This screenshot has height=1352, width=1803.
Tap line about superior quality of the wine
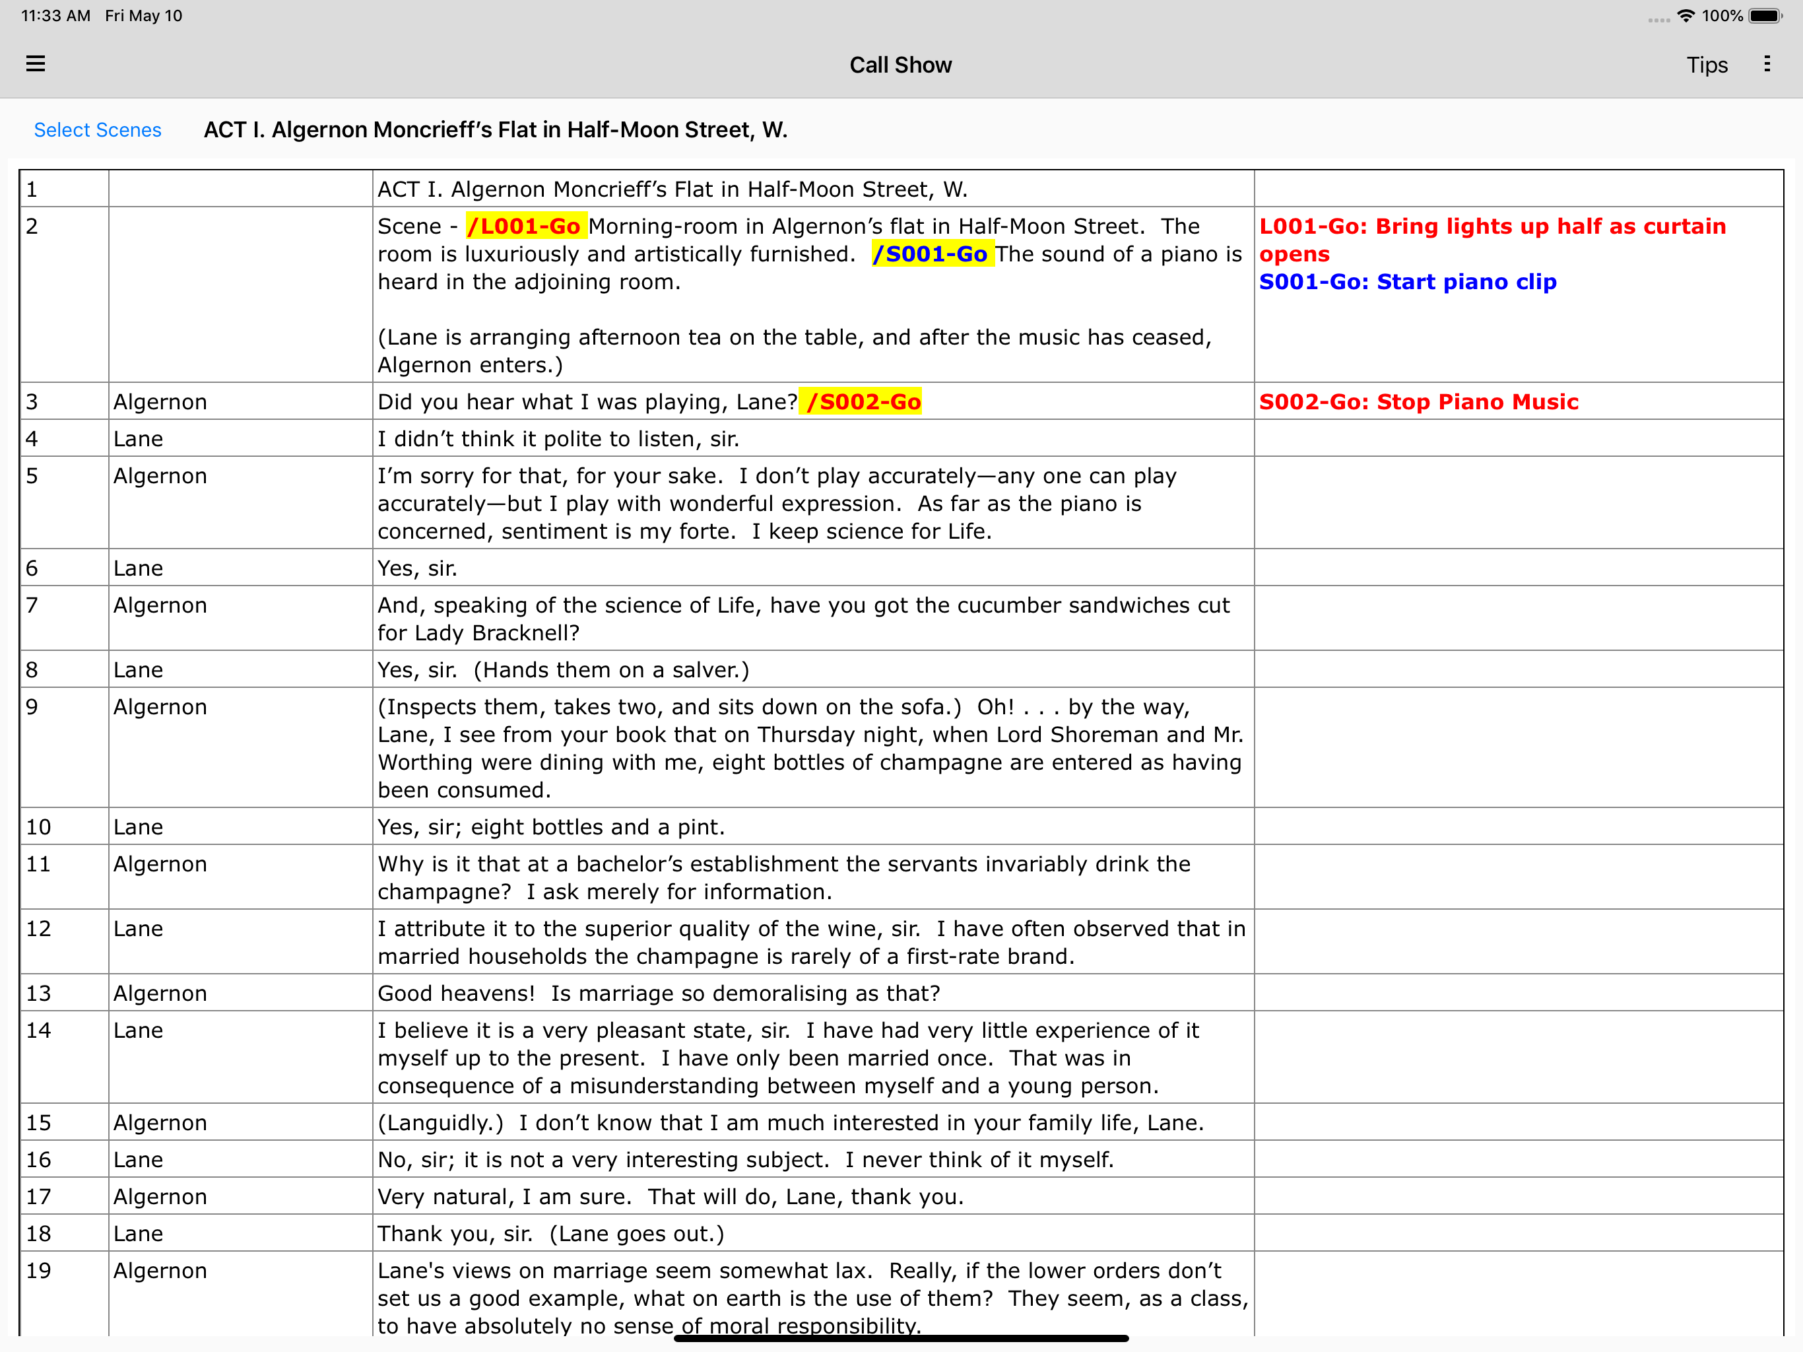click(812, 942)
